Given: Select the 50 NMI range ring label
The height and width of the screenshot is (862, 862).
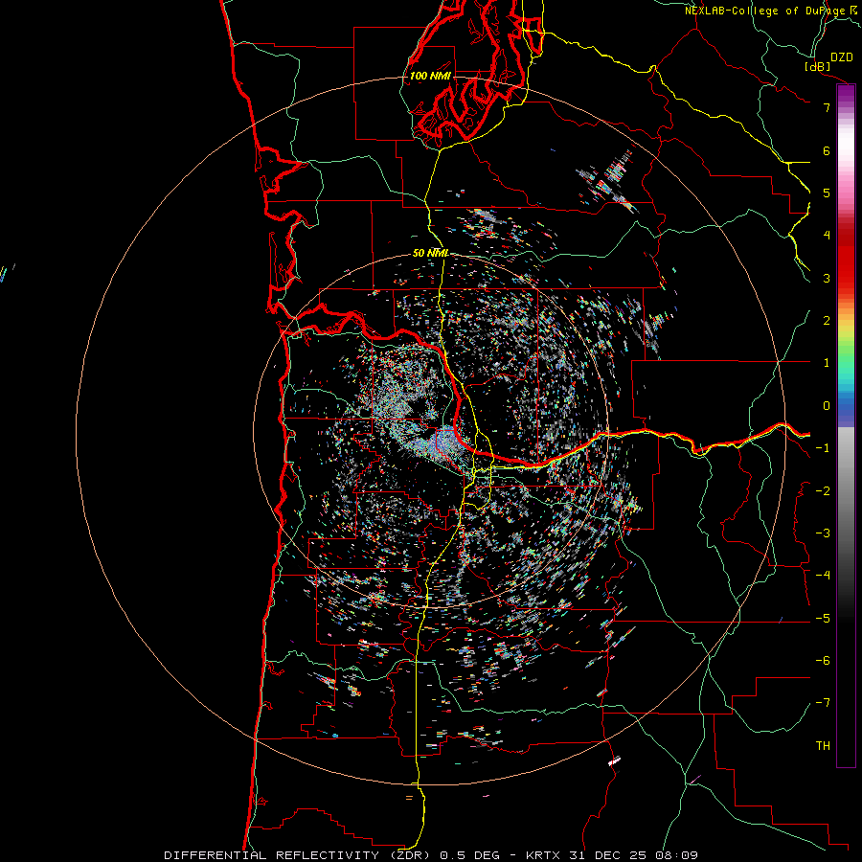Looking at the screenshot, I should tap(430, 253).
